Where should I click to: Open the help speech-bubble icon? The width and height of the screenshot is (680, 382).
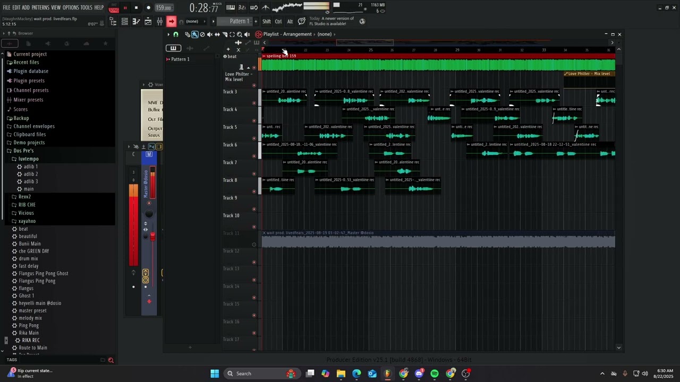tap(302, 21)
